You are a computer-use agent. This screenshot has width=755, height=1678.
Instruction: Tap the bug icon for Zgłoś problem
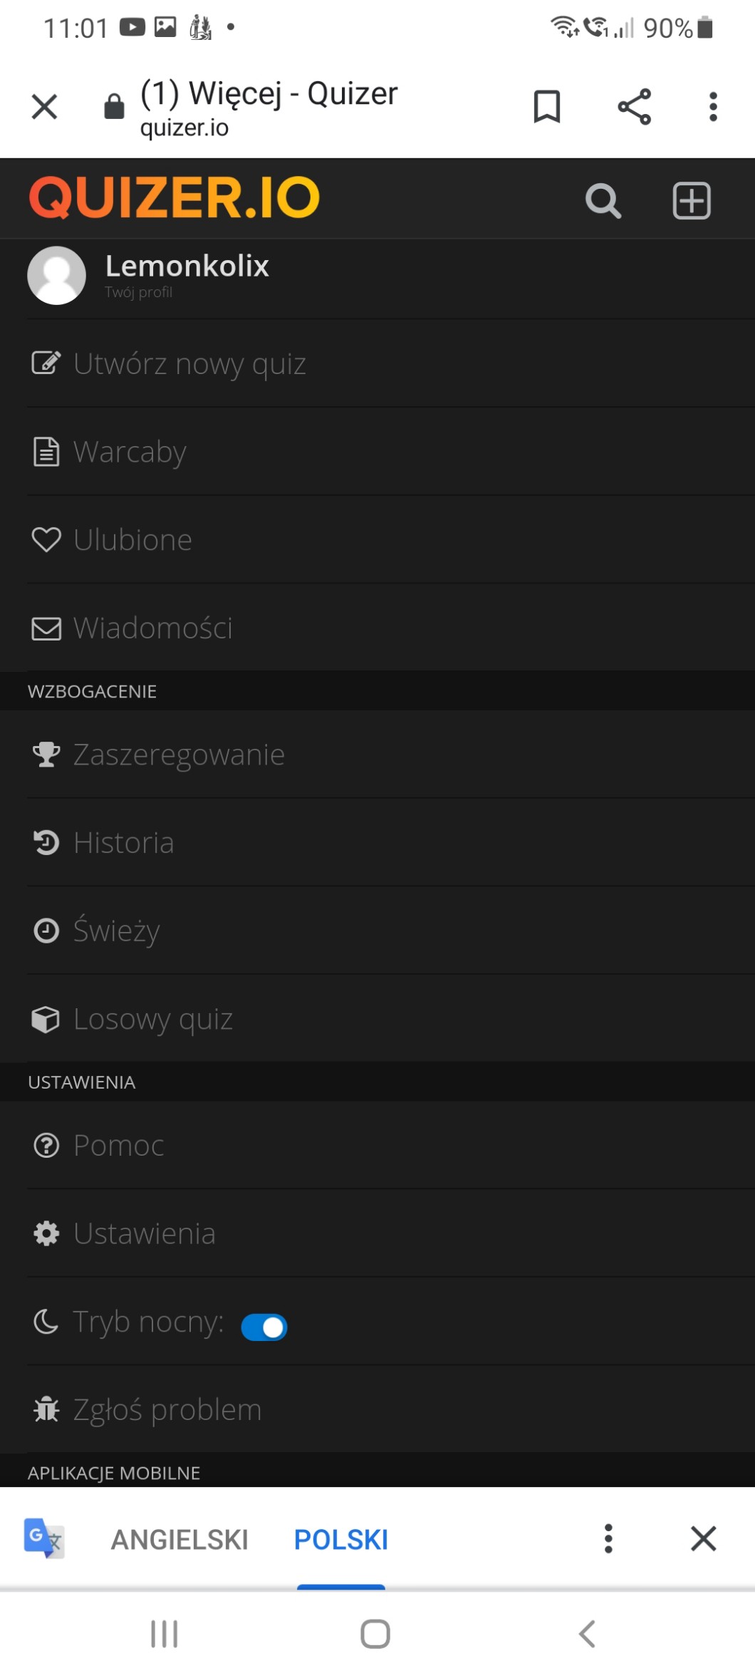pos(46,1409)
